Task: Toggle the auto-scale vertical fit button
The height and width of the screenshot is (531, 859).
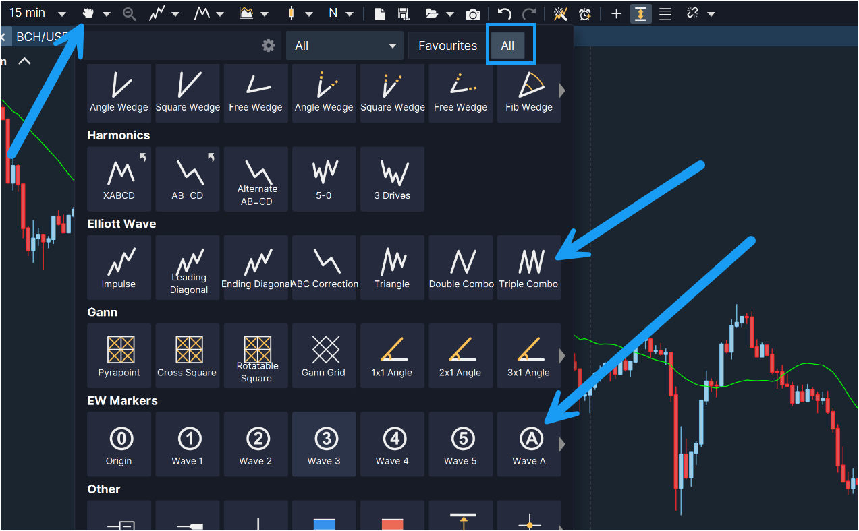Action: pos(640,13)
